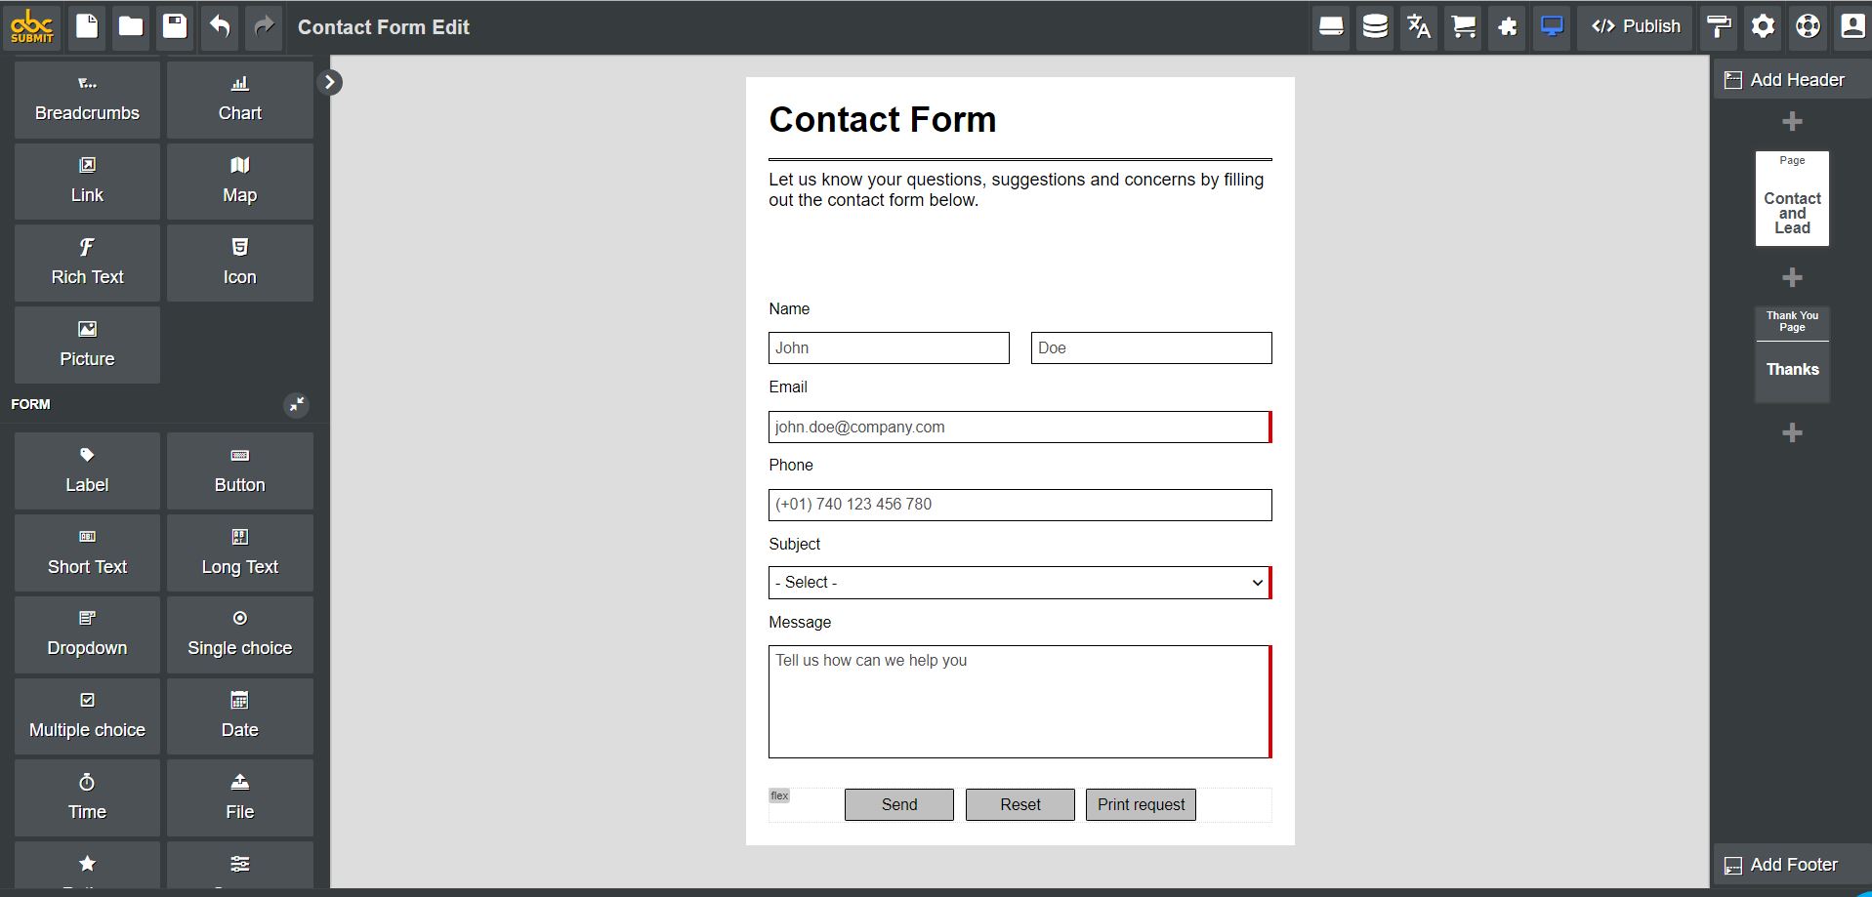Click the first name John field

click(889, 348)
